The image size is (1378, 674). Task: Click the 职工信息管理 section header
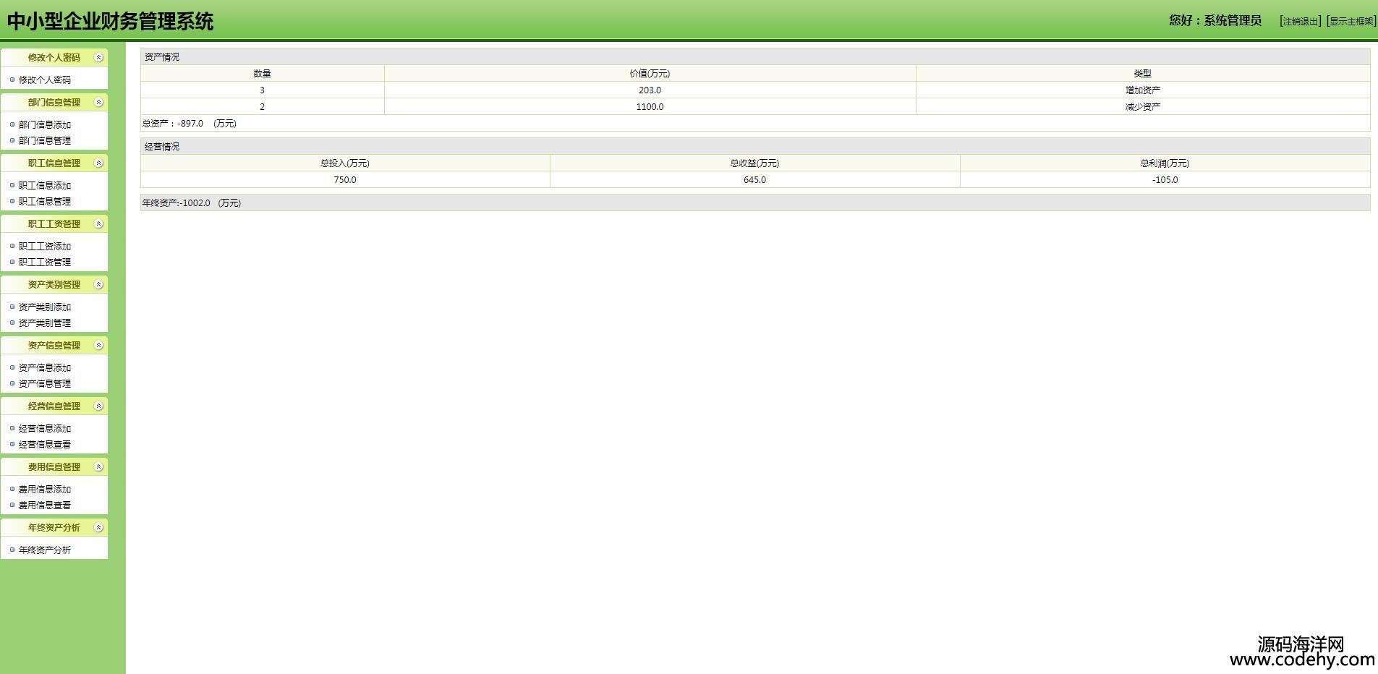pos(54,163)
